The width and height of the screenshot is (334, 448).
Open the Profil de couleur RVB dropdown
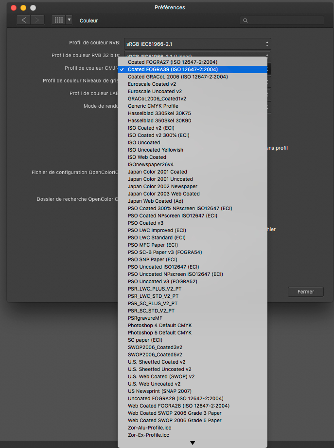point(197,44)
